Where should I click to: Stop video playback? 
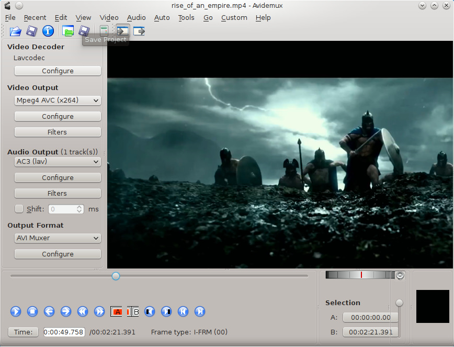32,311
